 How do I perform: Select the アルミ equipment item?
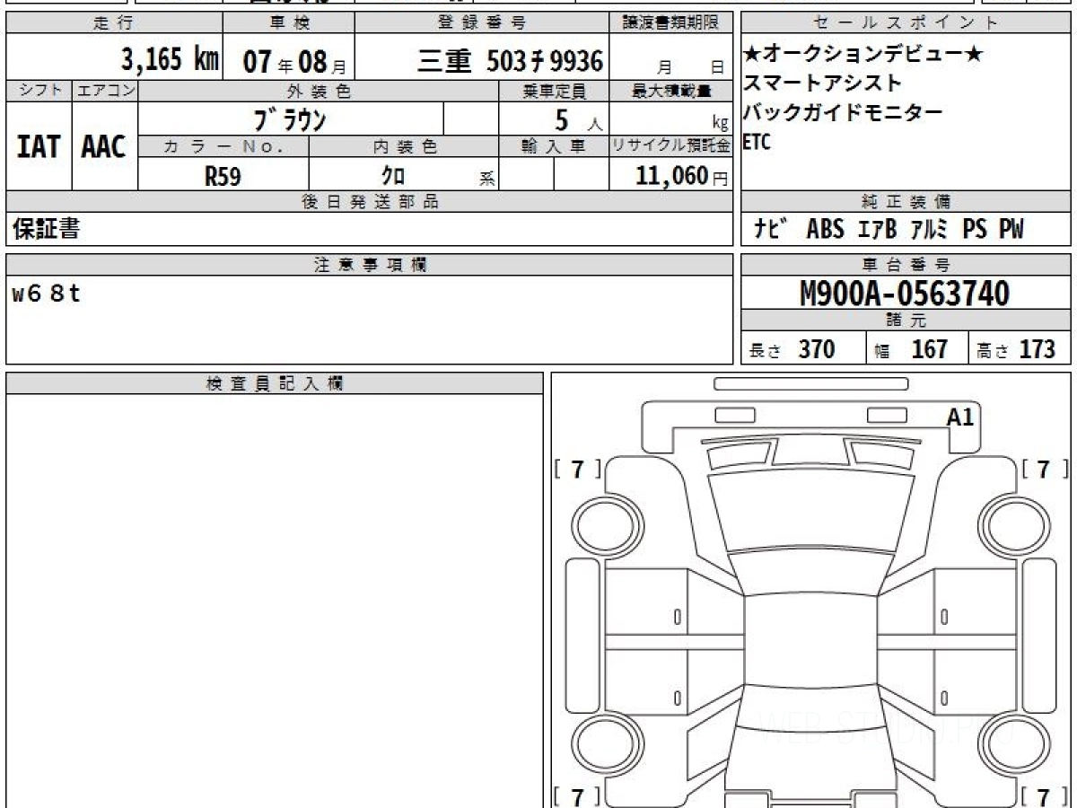(x=929, y=229)
